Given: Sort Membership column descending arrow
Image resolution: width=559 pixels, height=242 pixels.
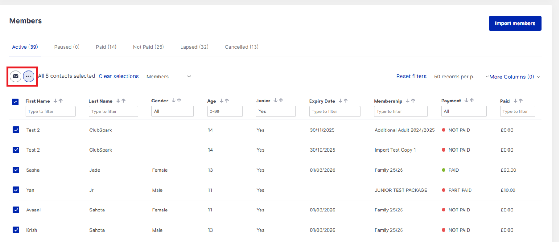Looking at the screenshot, I should point(408,101).
